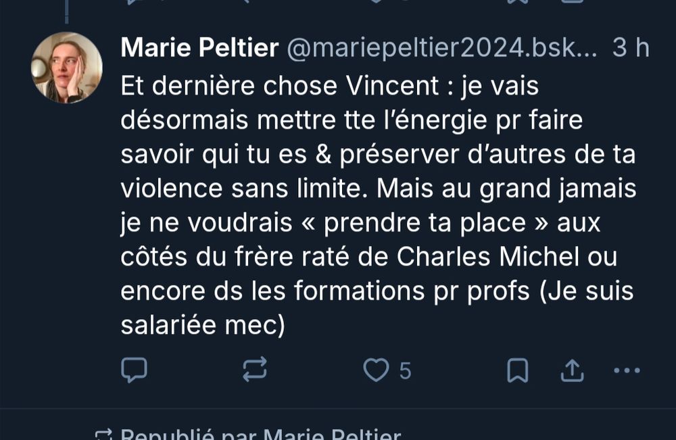This screenshot has height=440, width=676.
Task: Bookmark this post
Action: pos(517,370)
